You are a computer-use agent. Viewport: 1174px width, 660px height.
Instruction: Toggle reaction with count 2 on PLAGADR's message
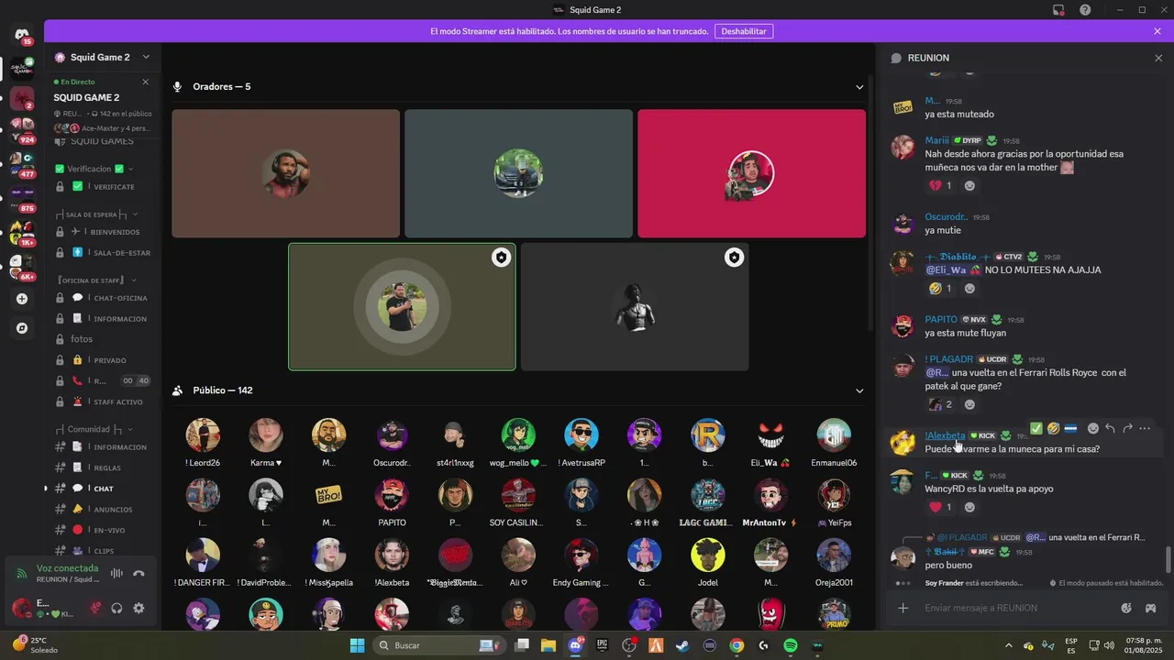point(941,404)
